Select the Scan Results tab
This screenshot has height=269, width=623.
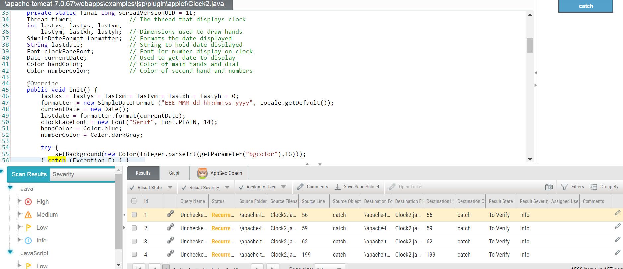(x=29, y=174)
